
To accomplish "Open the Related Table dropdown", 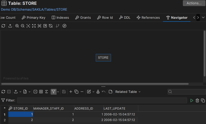I will coord(128,92).
